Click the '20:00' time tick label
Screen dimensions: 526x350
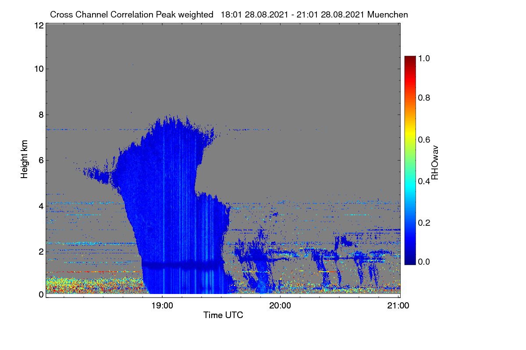pos(281,306)
